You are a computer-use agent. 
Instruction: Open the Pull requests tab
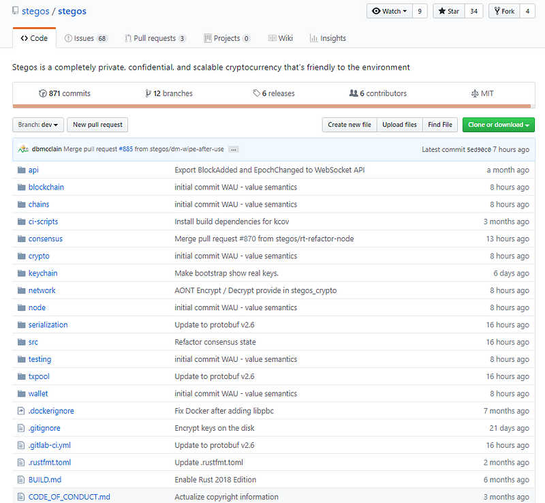tap(155, 38)
